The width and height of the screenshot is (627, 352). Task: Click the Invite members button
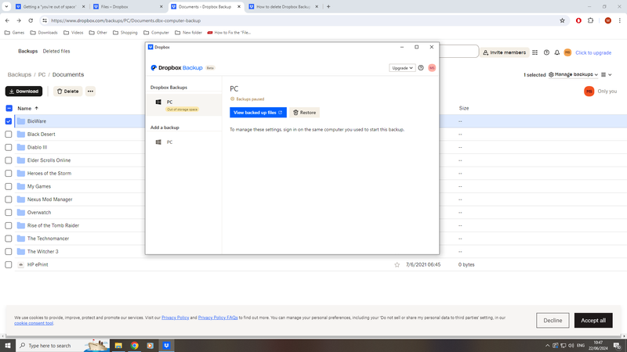click(504, 52)
